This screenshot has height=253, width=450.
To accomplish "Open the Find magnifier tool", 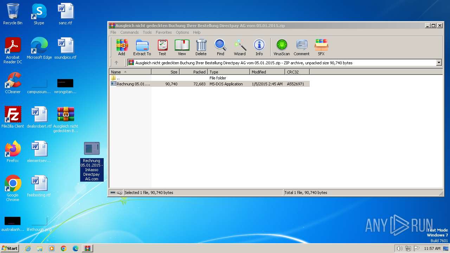I will click(x=220, y=47).
